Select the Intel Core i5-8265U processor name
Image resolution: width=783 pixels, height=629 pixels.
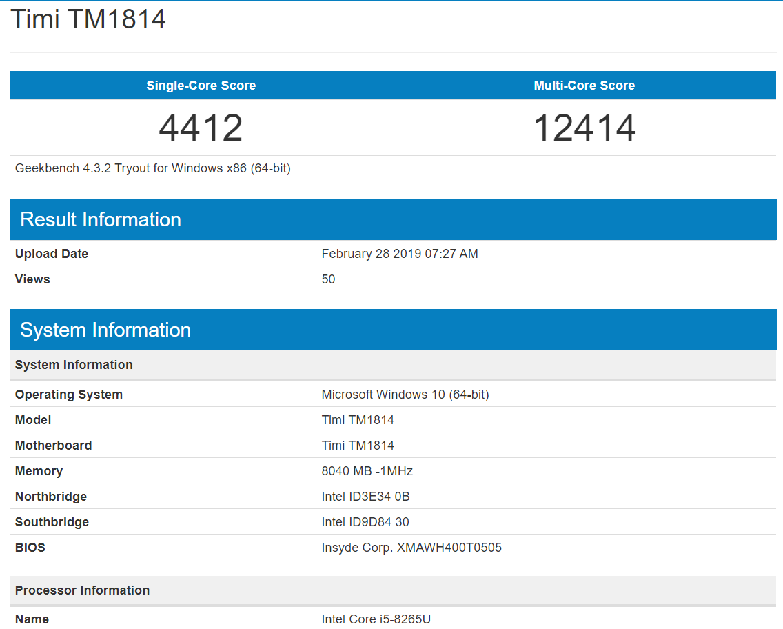[x=376, y=619]
